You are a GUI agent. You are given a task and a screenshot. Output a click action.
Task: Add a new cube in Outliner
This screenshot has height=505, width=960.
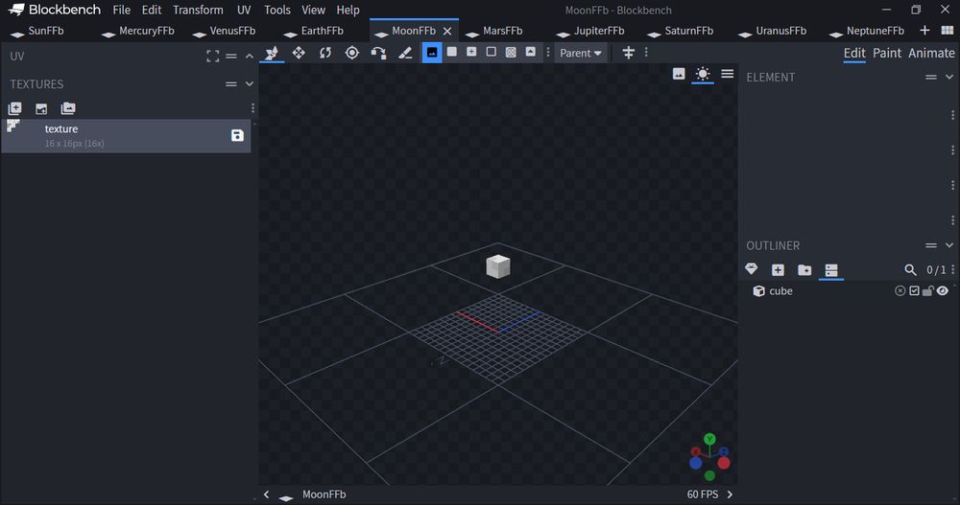779,269
